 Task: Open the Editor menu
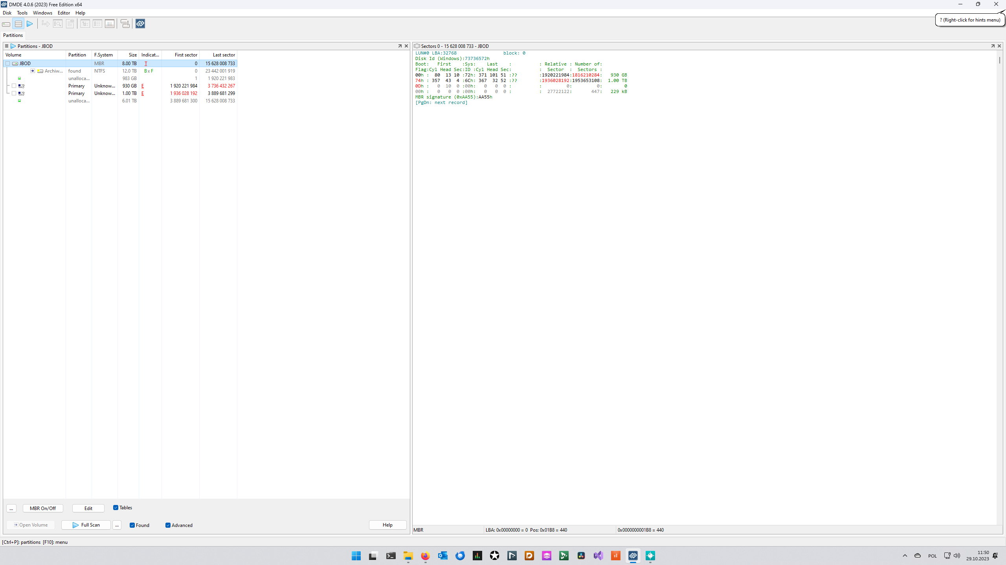[x=64, y=13]
